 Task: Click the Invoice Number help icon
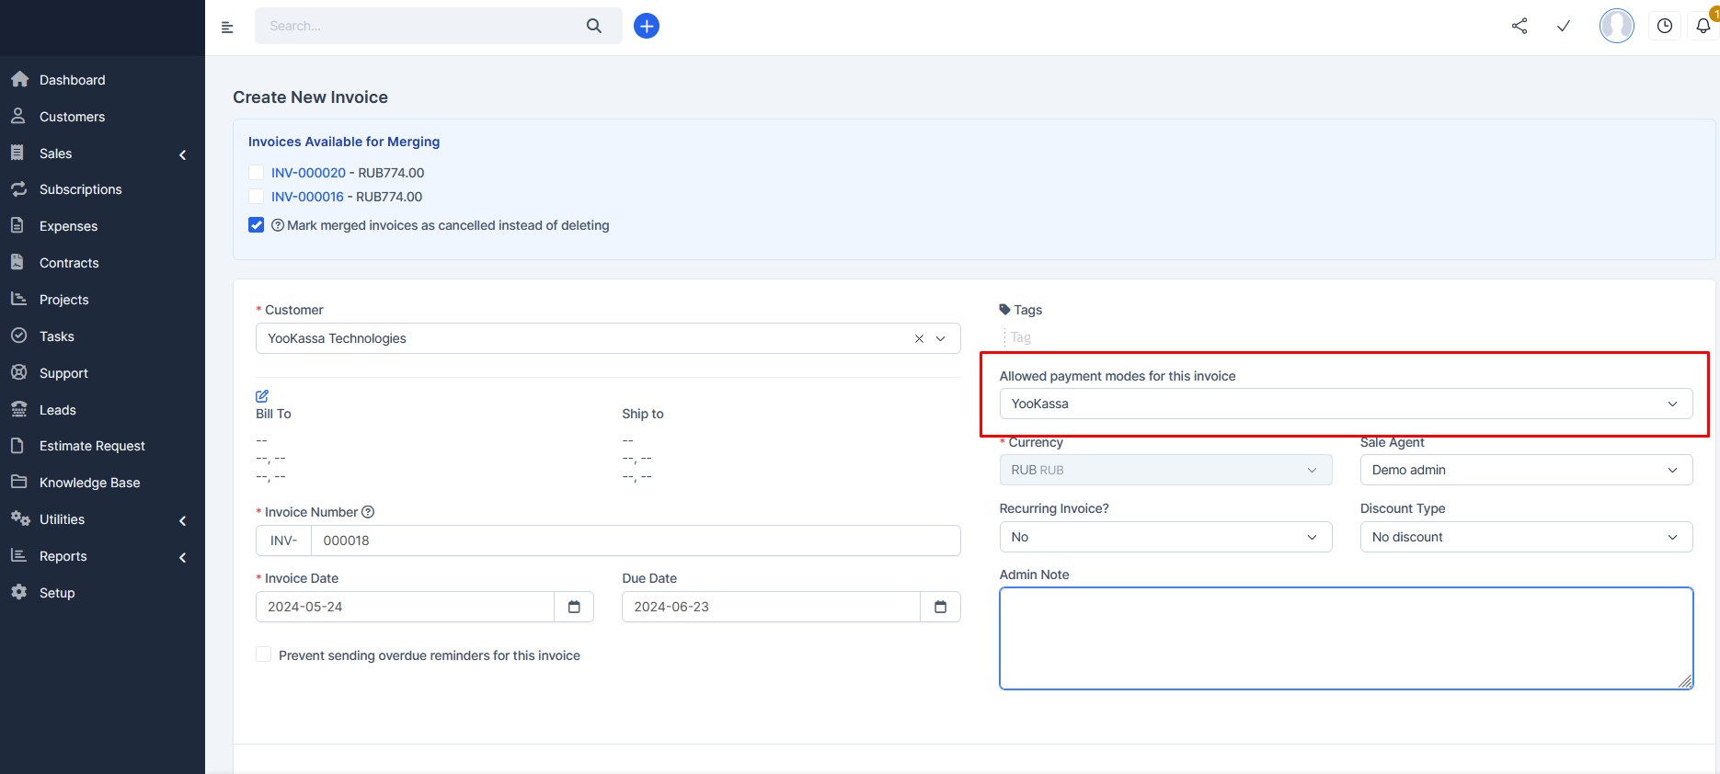pyautogui.click(x=368, y=512)
